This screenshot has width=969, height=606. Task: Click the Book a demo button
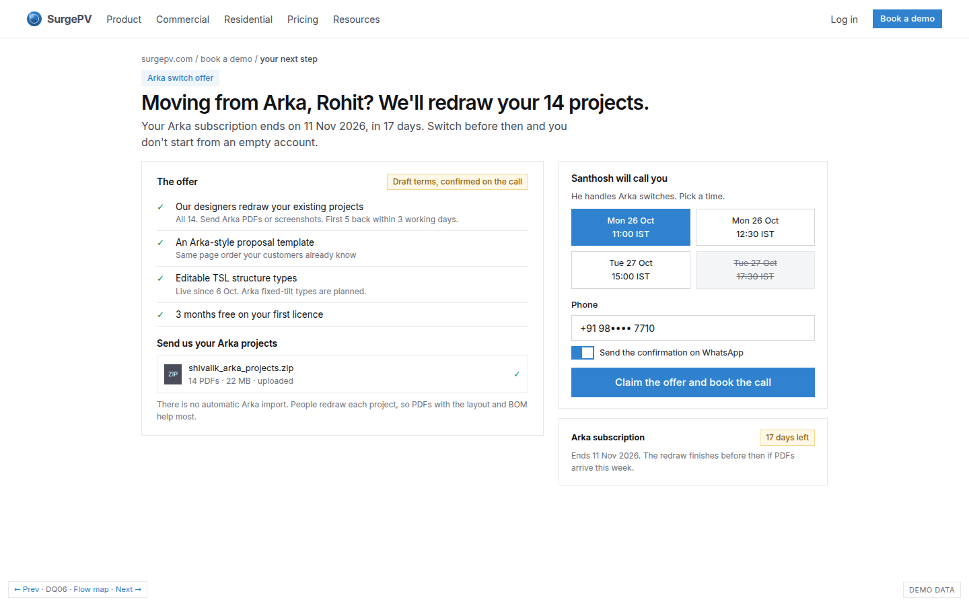[907, 19]
